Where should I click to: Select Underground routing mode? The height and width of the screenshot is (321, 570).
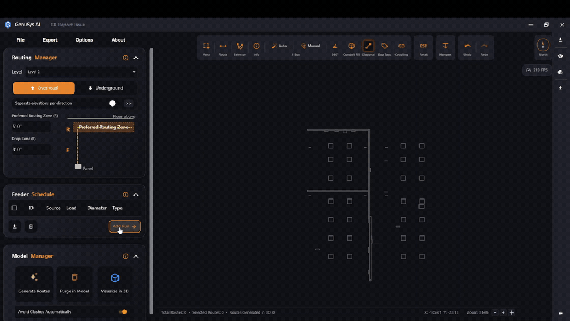tap(106, 88)
